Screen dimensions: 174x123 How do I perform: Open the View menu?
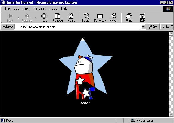26,8
